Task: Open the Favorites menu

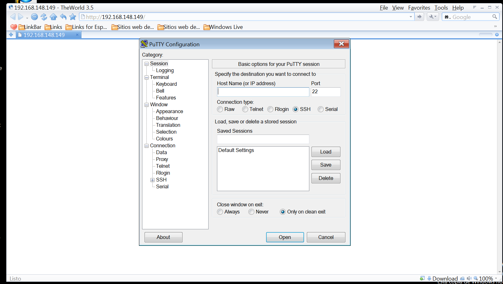Action: [419, 8]
